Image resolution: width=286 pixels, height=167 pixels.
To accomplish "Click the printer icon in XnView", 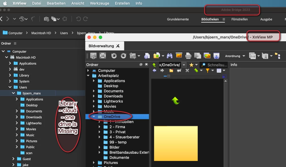I will [x=188, y=56].
